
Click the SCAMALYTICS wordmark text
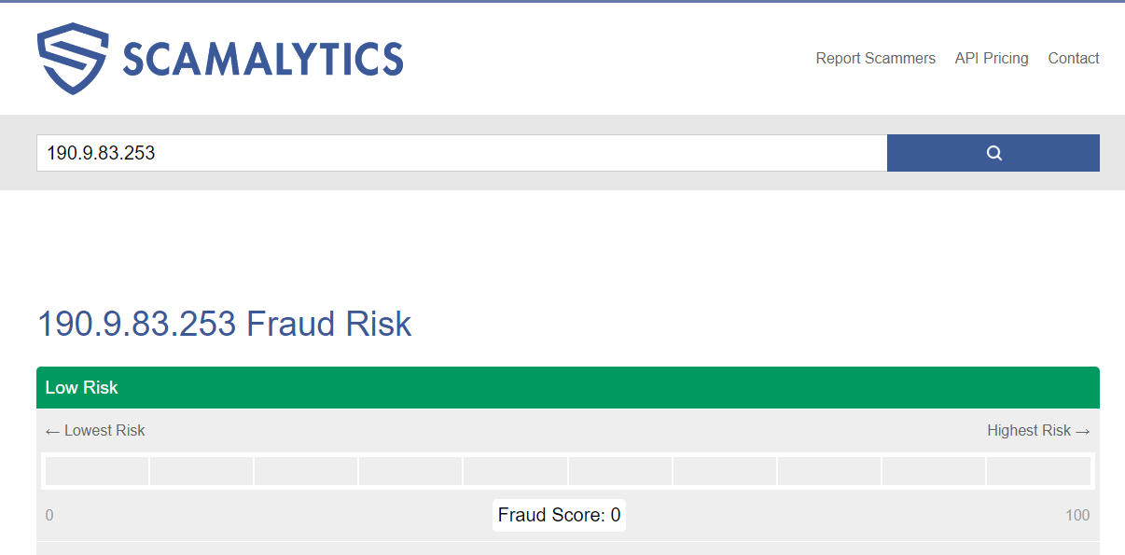(263, 59)
